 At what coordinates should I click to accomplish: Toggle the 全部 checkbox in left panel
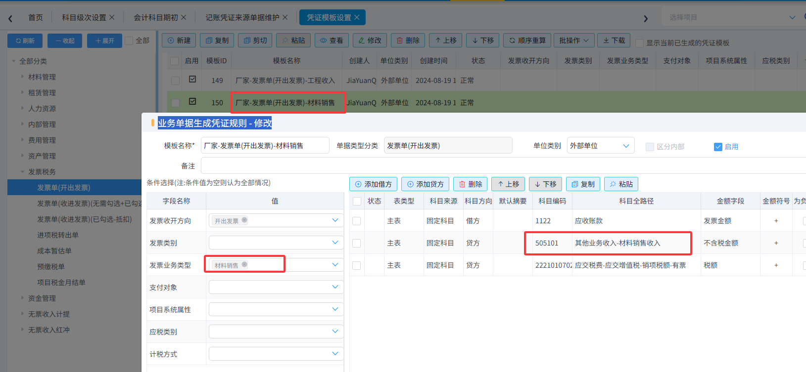click(129, 41)
